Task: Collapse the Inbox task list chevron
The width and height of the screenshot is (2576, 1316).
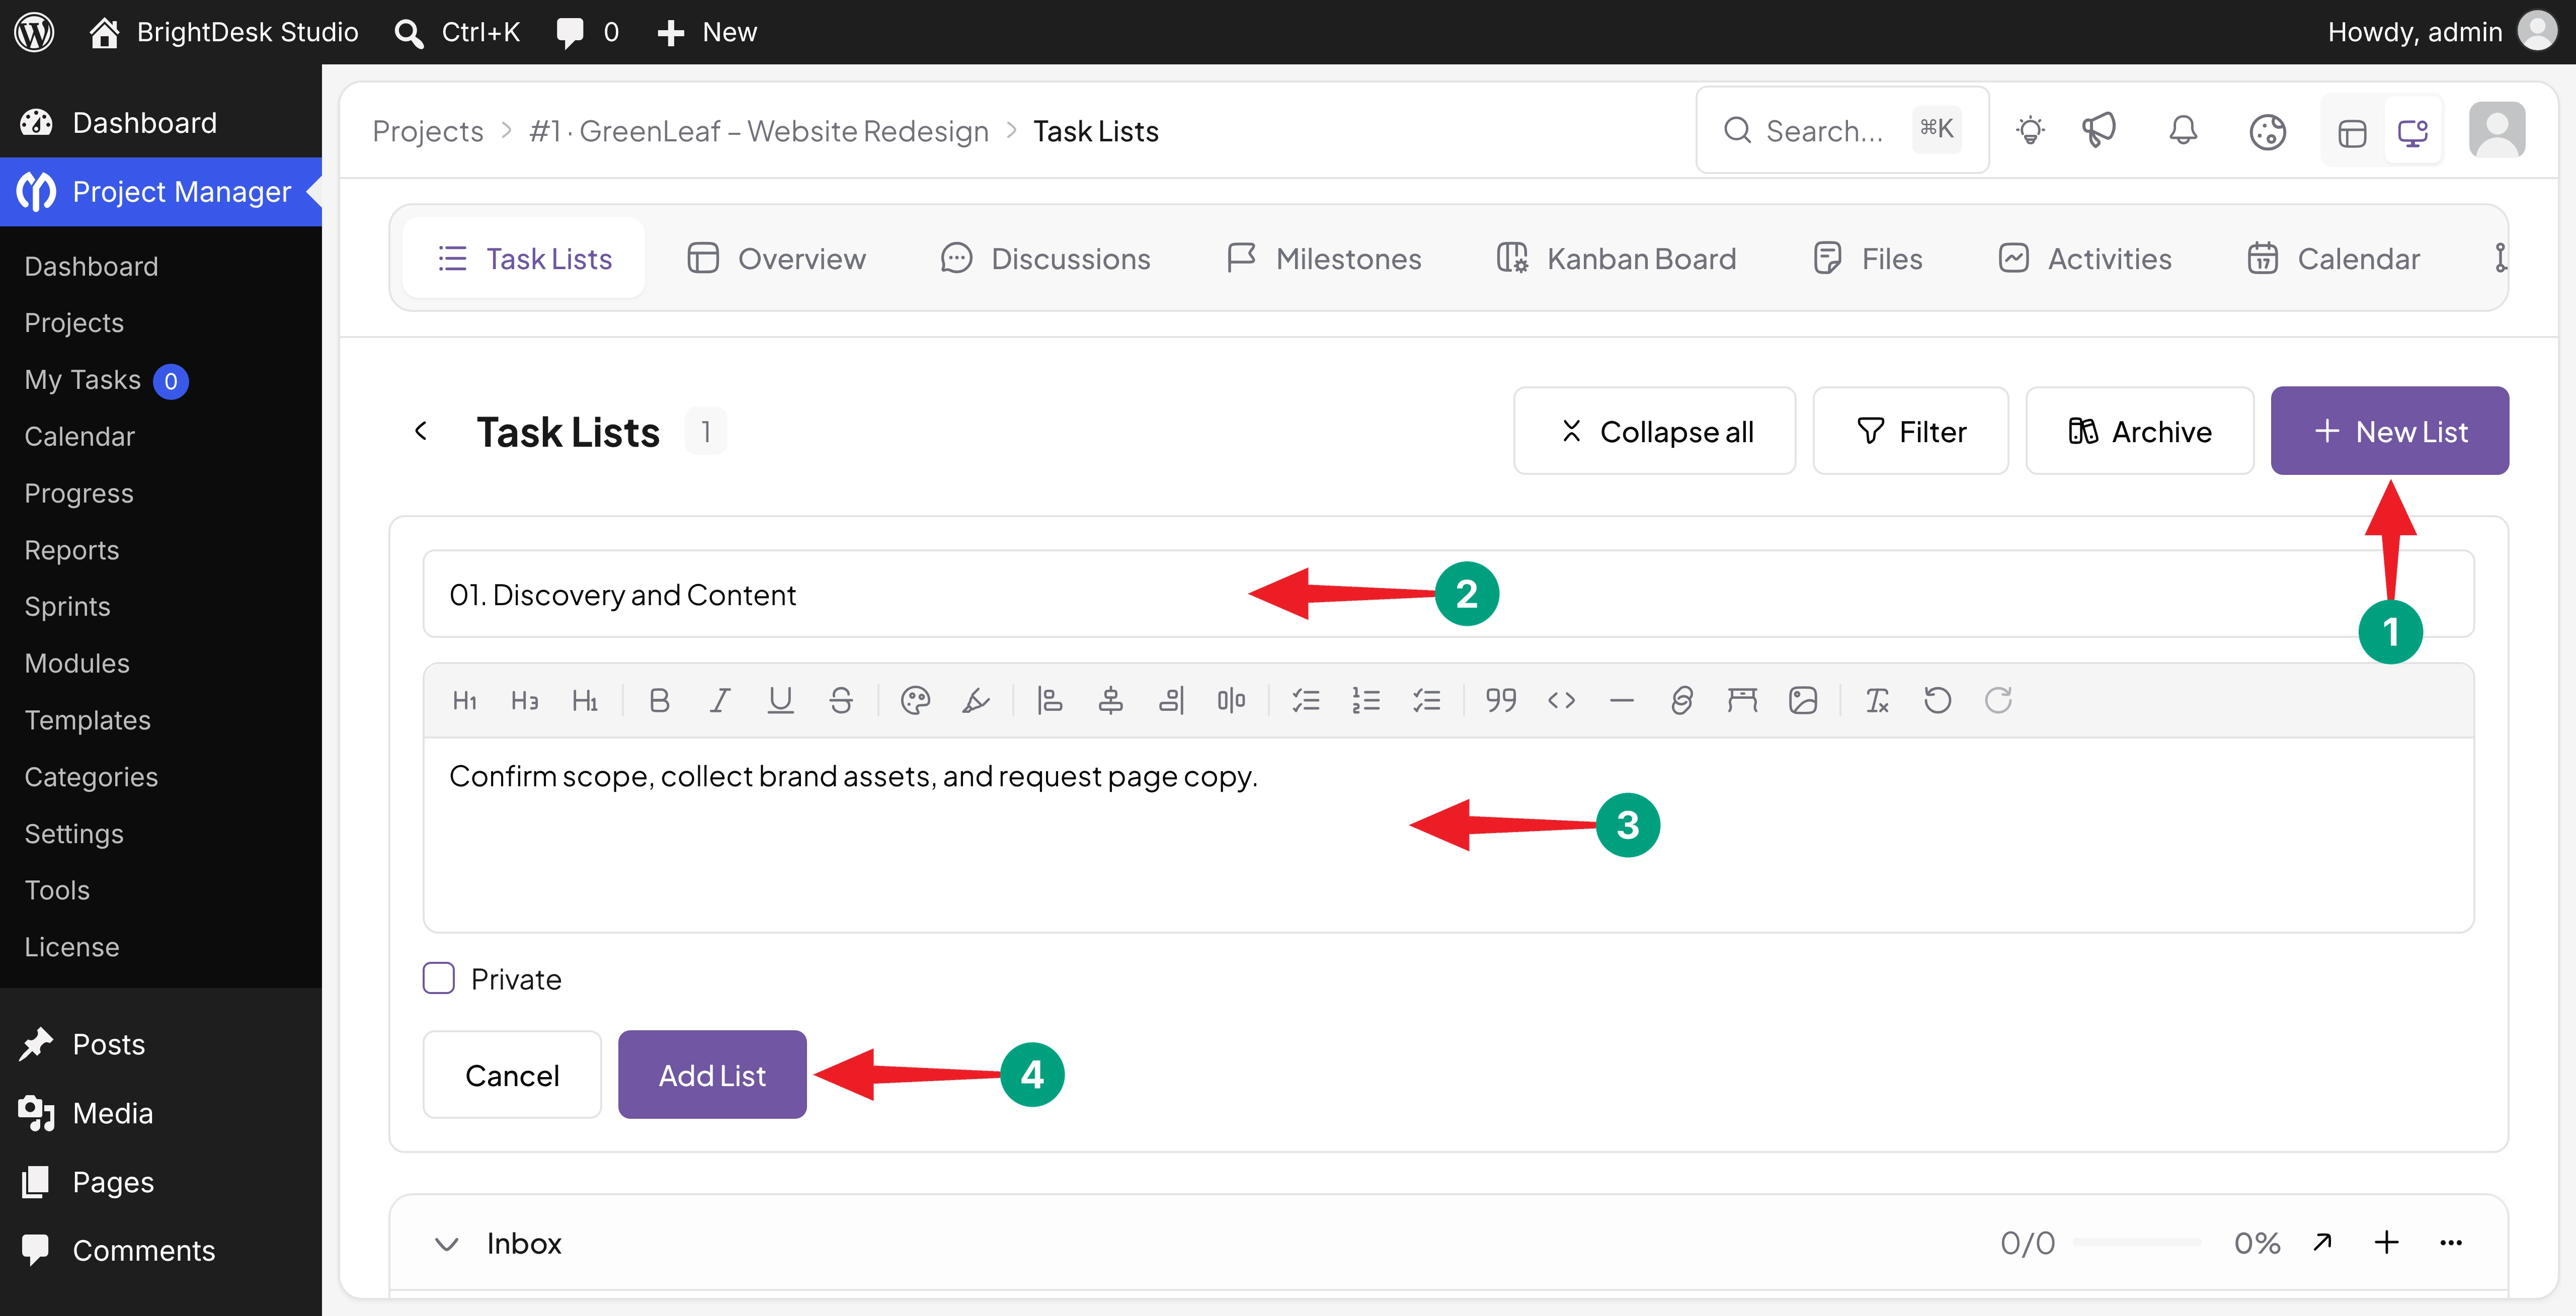Action: coord(446,1243)
